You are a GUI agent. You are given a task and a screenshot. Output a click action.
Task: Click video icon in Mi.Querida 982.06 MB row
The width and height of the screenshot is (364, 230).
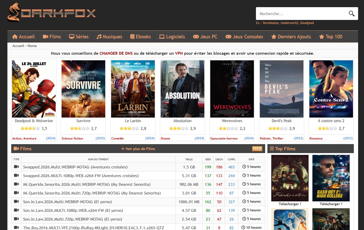tap(16, 184)
